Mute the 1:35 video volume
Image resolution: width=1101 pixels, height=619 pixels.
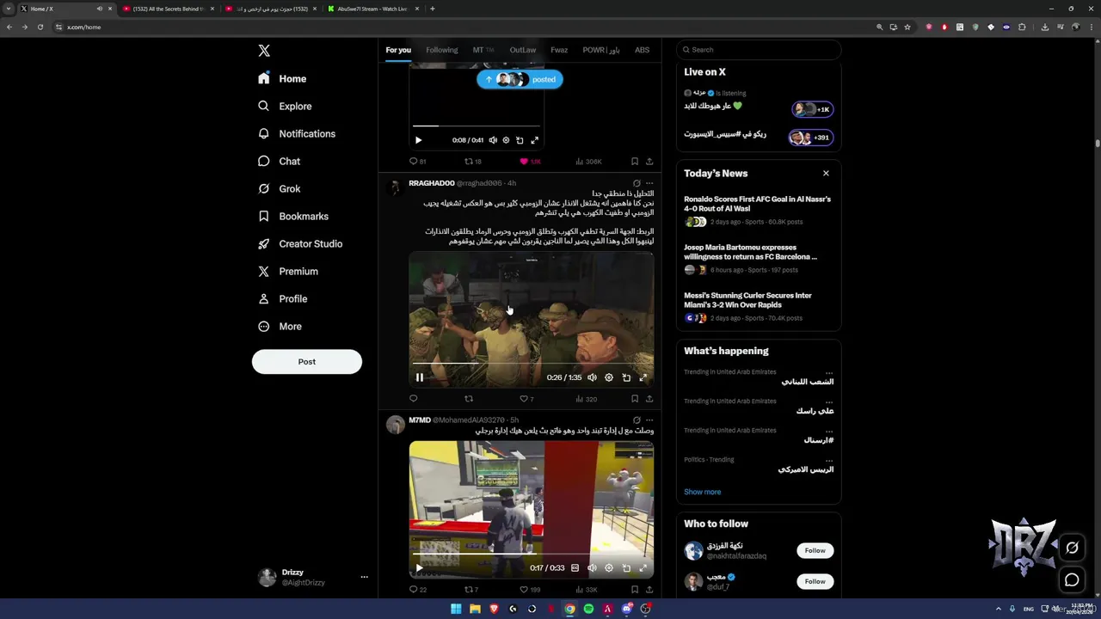[592, 377]
